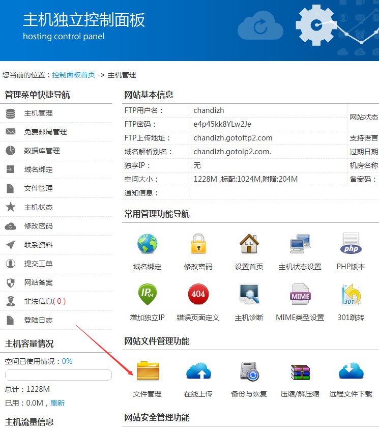
Task: Launch the 压缩/解压缩 archive tool icon
Action: click(300, 371)
